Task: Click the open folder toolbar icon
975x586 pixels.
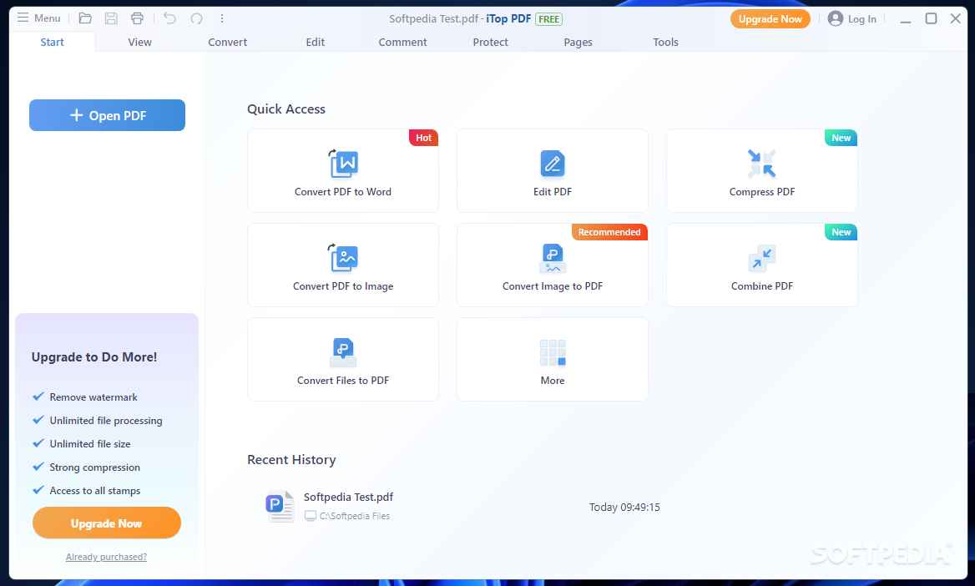Action: point(85,18)
